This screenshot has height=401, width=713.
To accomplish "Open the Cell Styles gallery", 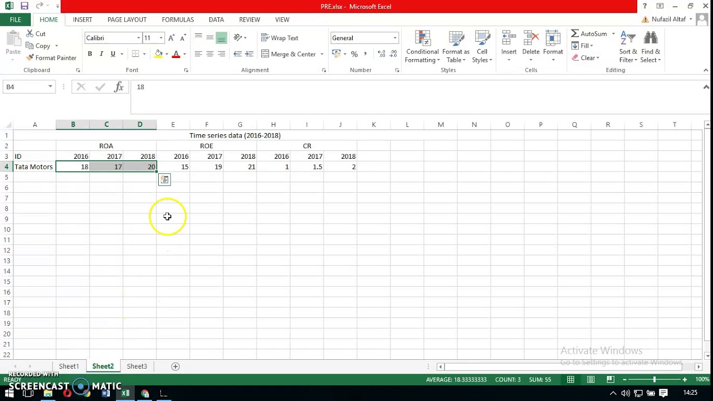I will click(x=482, y=47).
